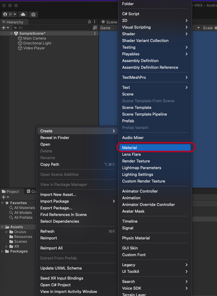Open the Import Package submenu

pyautogui.click(x=78, y=201)
